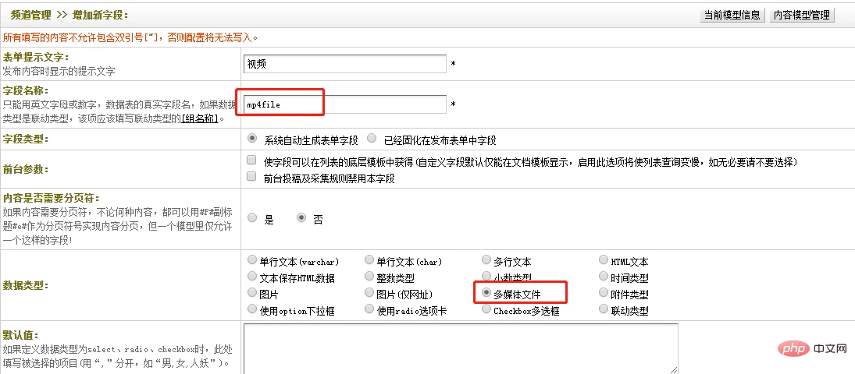The height and width of the screenshot is (374, 855).
Task: Select 多行文本 data type
Action: (x=486, y=259)
